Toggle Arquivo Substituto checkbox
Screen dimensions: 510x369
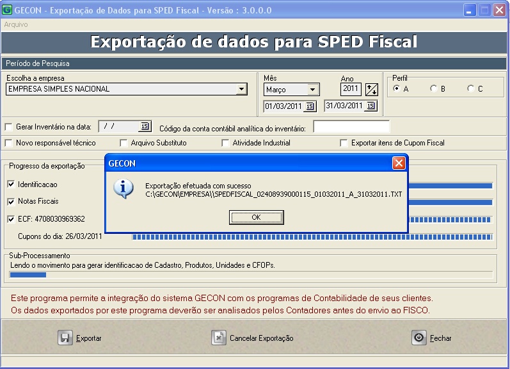point(124,143)
